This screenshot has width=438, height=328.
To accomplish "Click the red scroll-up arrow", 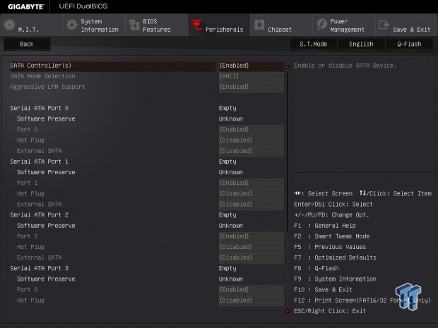I will tap(288, 67).
